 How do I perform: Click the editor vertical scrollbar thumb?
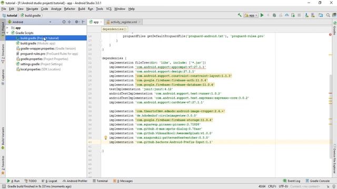click(331, 117)
